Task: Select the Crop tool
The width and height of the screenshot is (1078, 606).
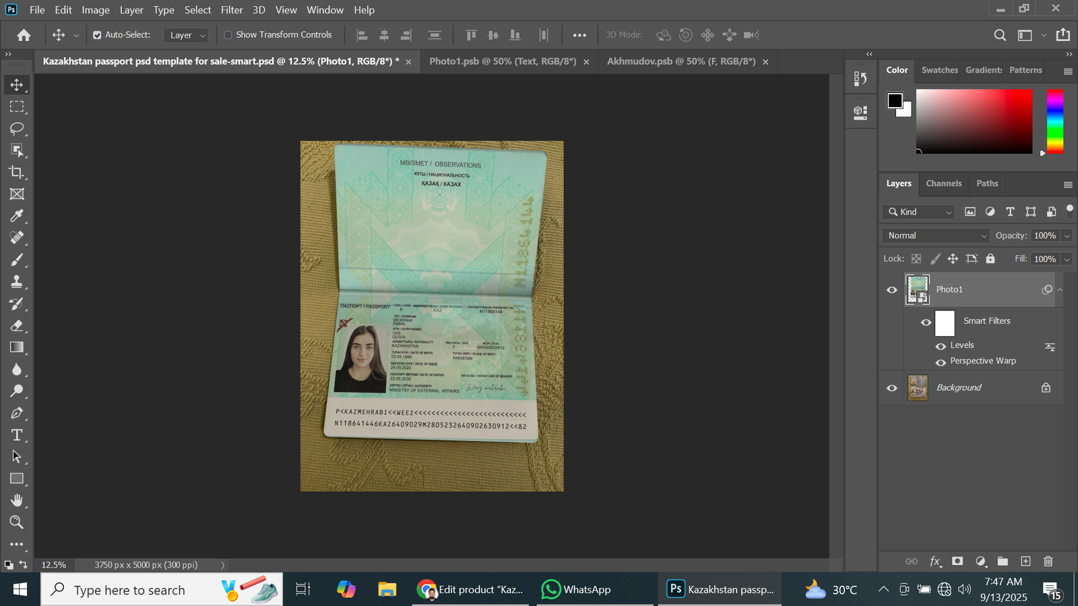Action: tap(17, 172)
